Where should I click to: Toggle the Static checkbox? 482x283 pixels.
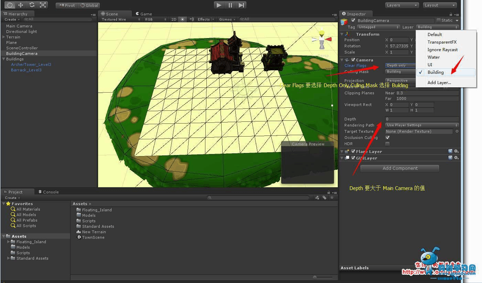pos(439,20)
